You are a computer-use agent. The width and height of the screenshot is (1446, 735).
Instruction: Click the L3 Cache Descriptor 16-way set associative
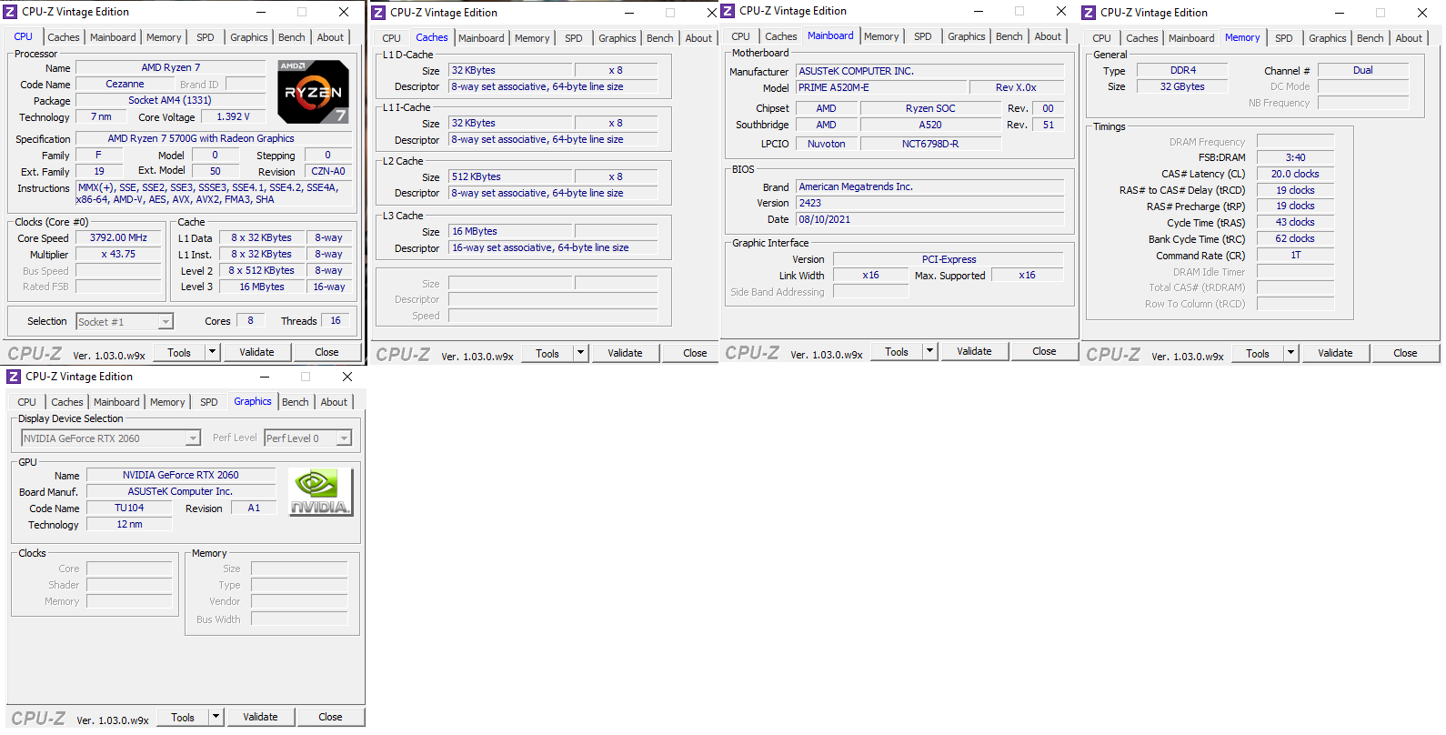coord(554,247)
